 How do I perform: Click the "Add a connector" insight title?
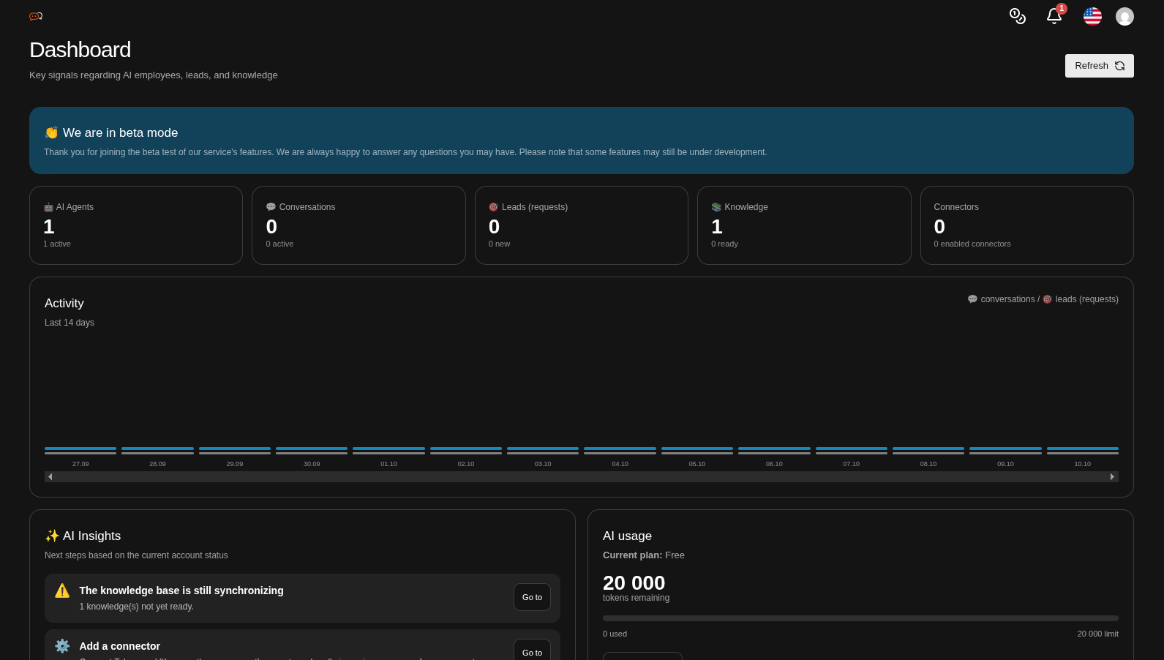(120, 646)
